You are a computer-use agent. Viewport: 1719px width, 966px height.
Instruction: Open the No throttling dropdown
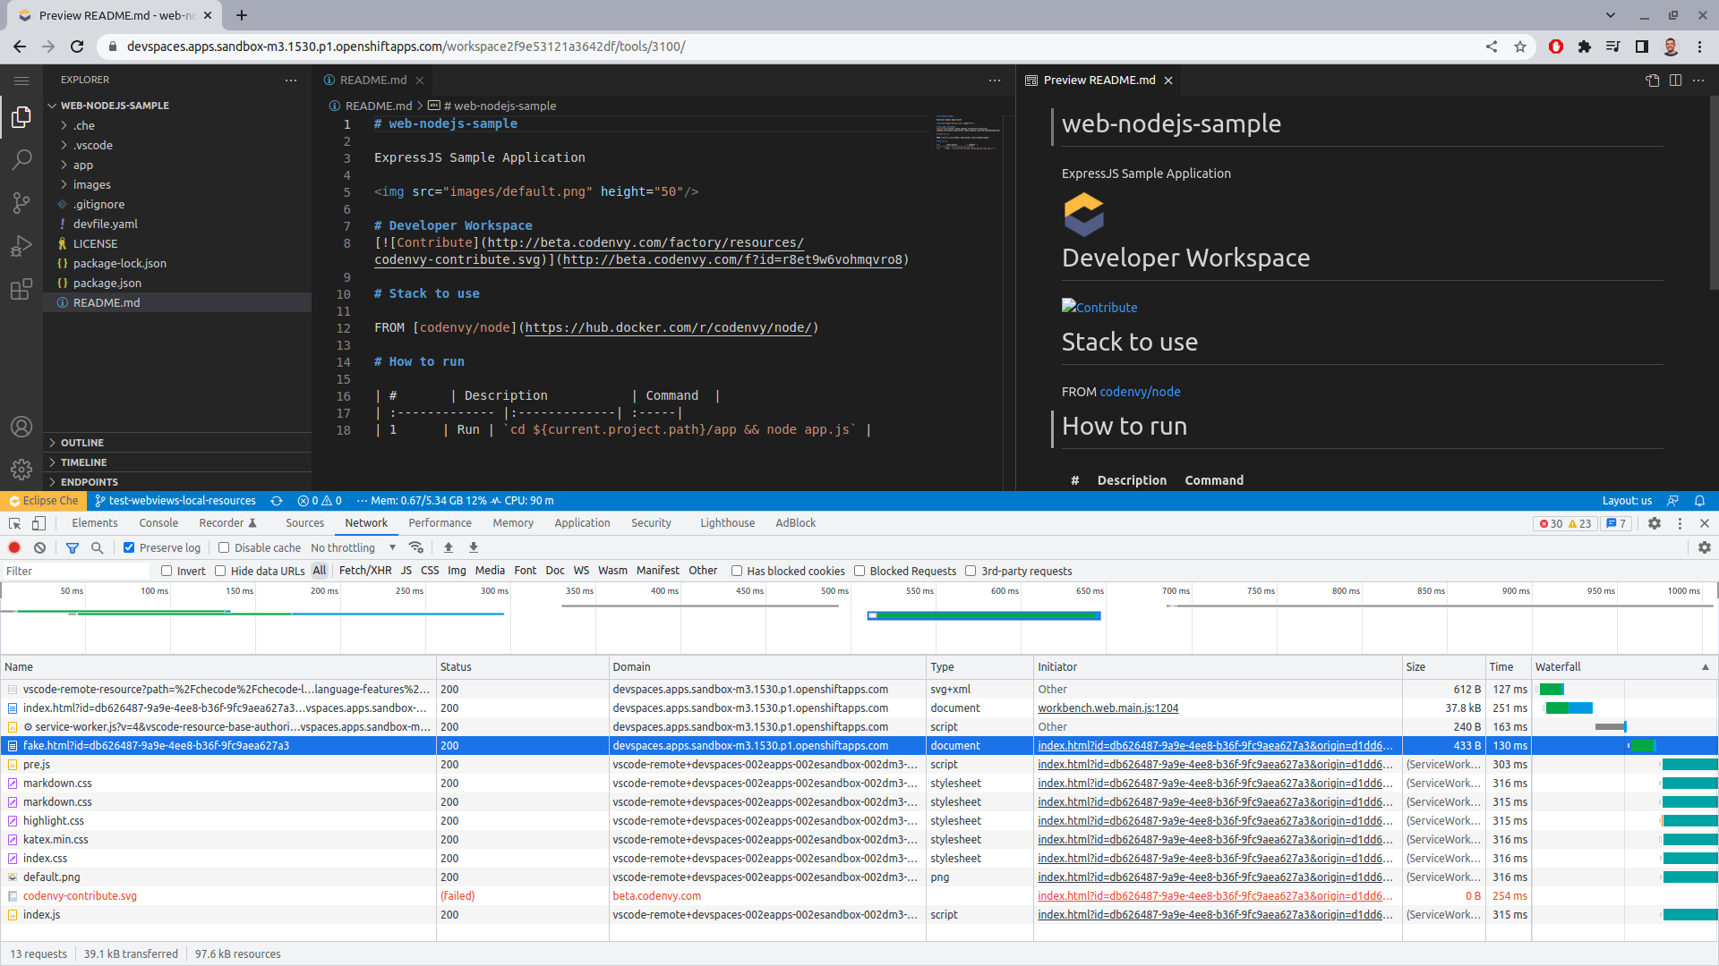(x=353, y=547)
